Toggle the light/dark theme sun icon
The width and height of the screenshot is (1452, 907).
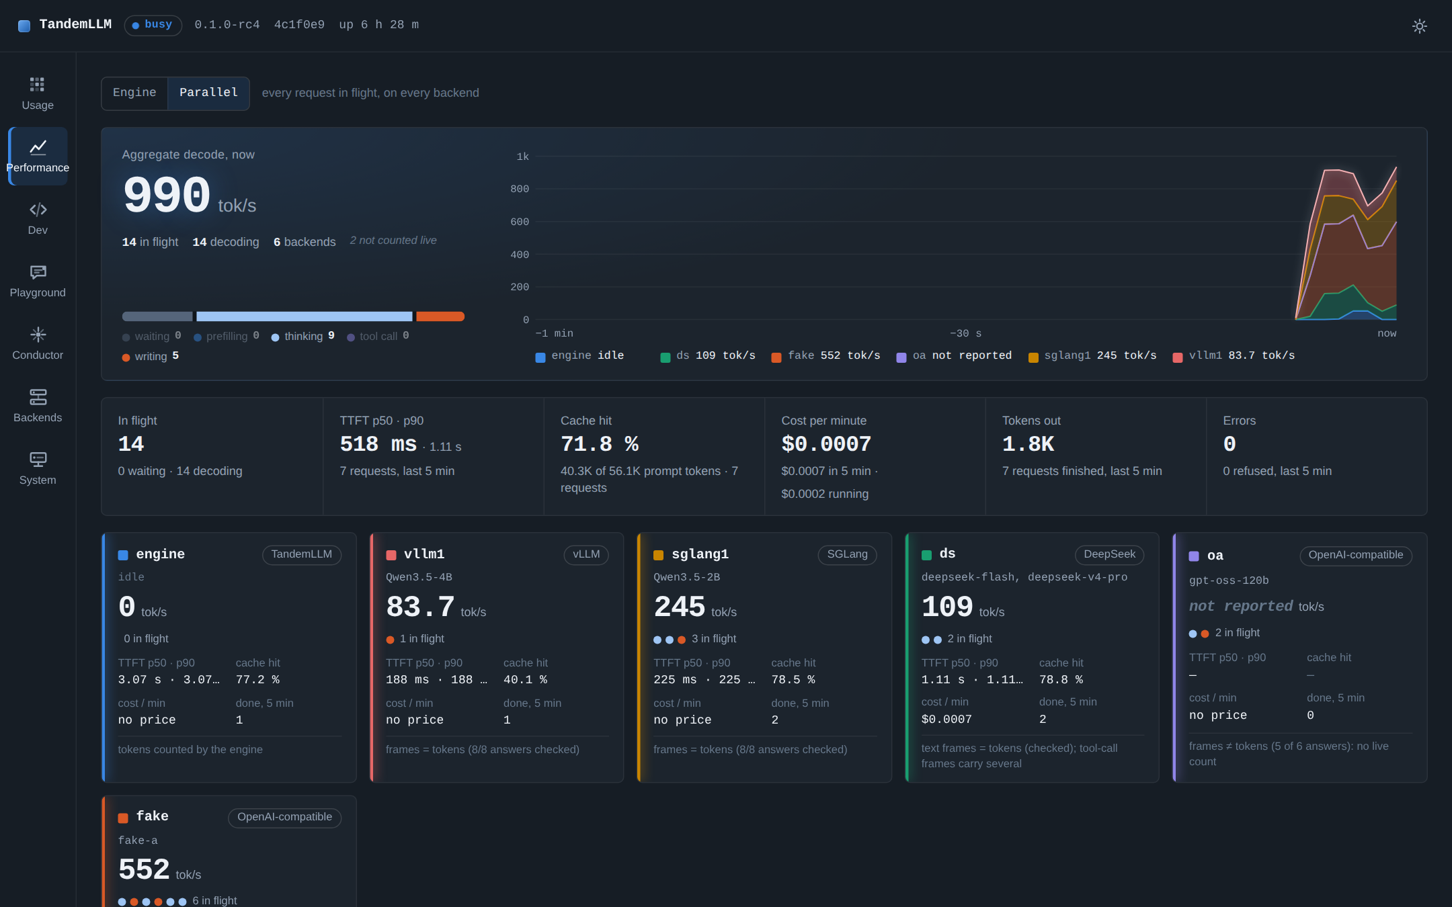coord(1419,26)
